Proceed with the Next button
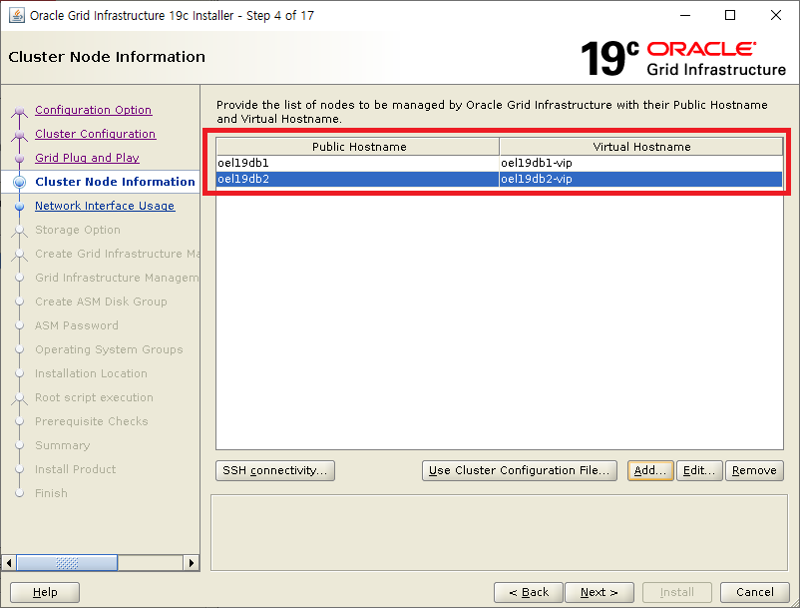800x608 pixels. pos(600,593)
